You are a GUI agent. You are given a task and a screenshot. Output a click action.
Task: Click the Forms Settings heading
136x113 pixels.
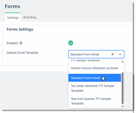20,29
